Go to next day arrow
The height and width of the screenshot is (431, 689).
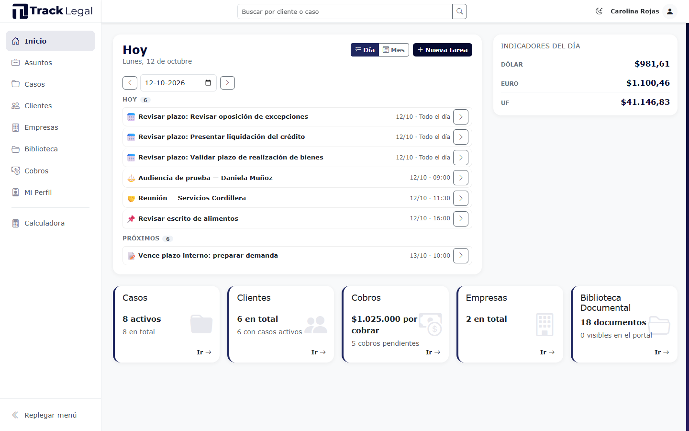pos(227,83)
